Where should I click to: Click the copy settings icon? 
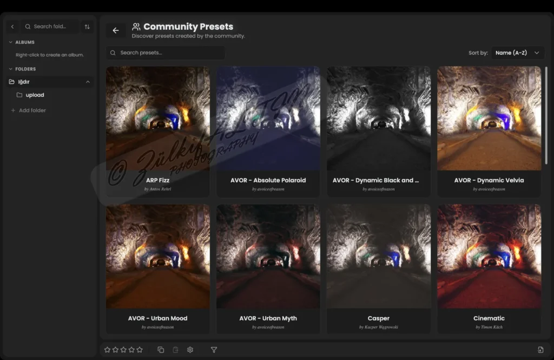click(161, 350)
